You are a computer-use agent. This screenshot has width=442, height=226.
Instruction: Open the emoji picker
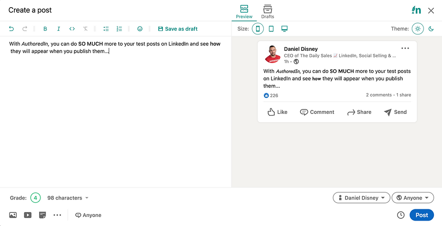tap(140, 29)
